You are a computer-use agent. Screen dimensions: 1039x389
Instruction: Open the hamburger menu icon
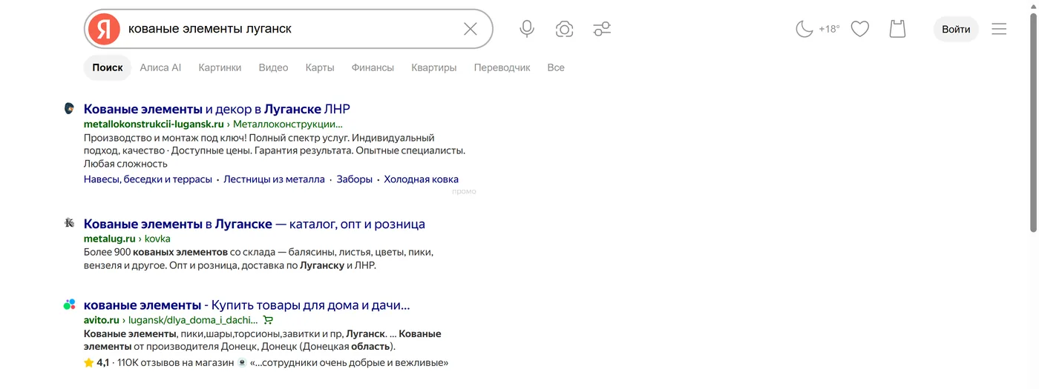(999, 29)
